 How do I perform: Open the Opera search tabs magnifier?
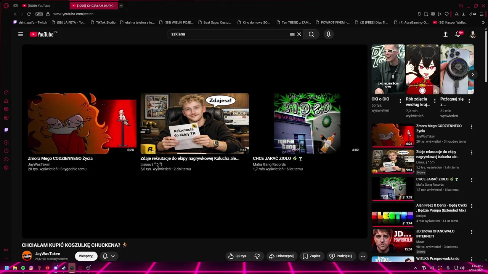coord(461,6)
